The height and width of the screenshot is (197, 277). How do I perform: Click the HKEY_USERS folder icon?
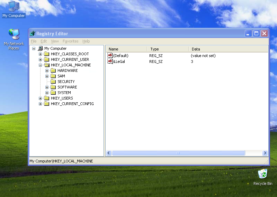pyautogui.click(x=47, y=98)
